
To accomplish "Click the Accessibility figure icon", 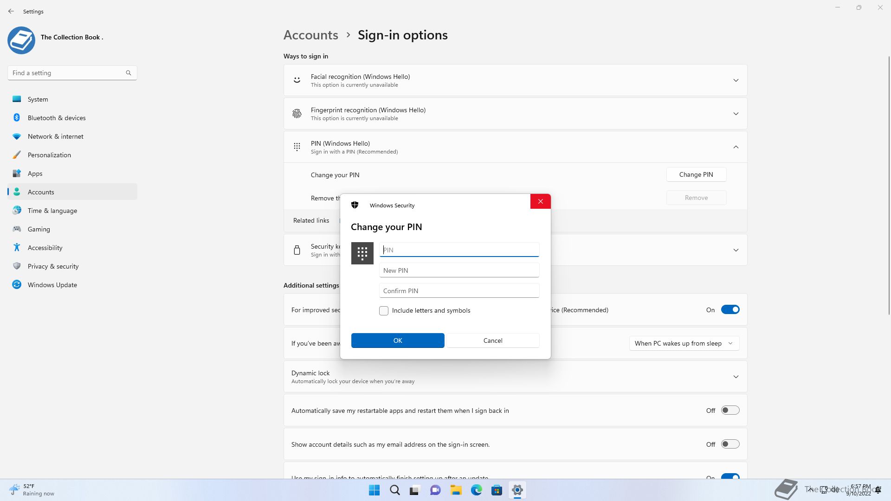I will coord(17,247).
